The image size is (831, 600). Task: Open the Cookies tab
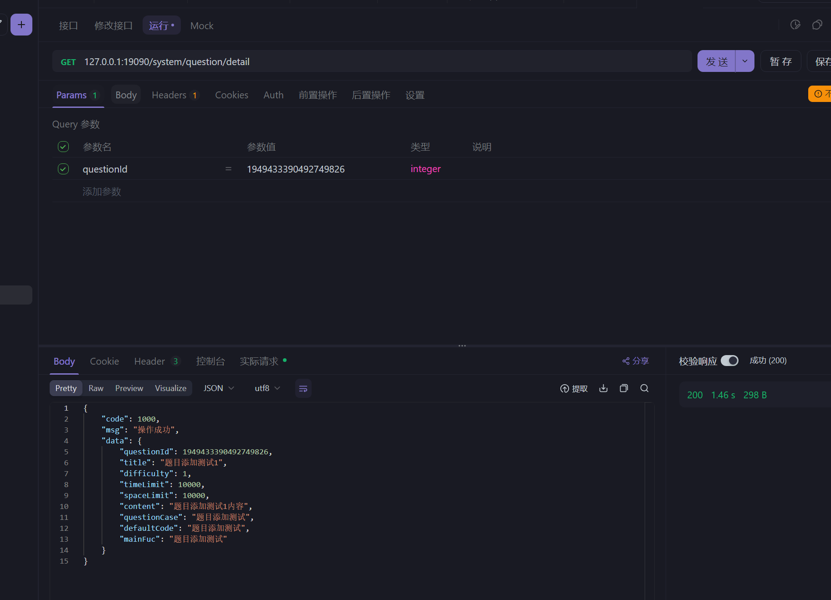pyautogui.click(x=232, y=95)
